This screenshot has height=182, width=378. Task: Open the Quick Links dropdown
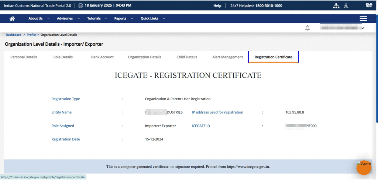pyautogui.click(x=153, y=18)
